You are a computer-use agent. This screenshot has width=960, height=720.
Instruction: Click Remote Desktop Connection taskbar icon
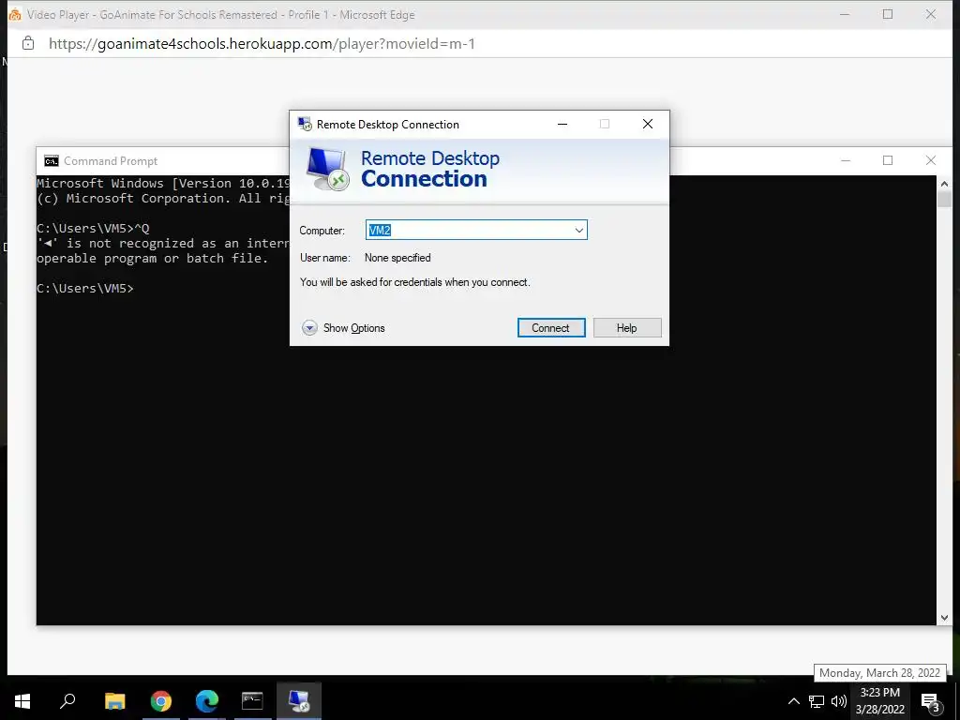[299, 701]
